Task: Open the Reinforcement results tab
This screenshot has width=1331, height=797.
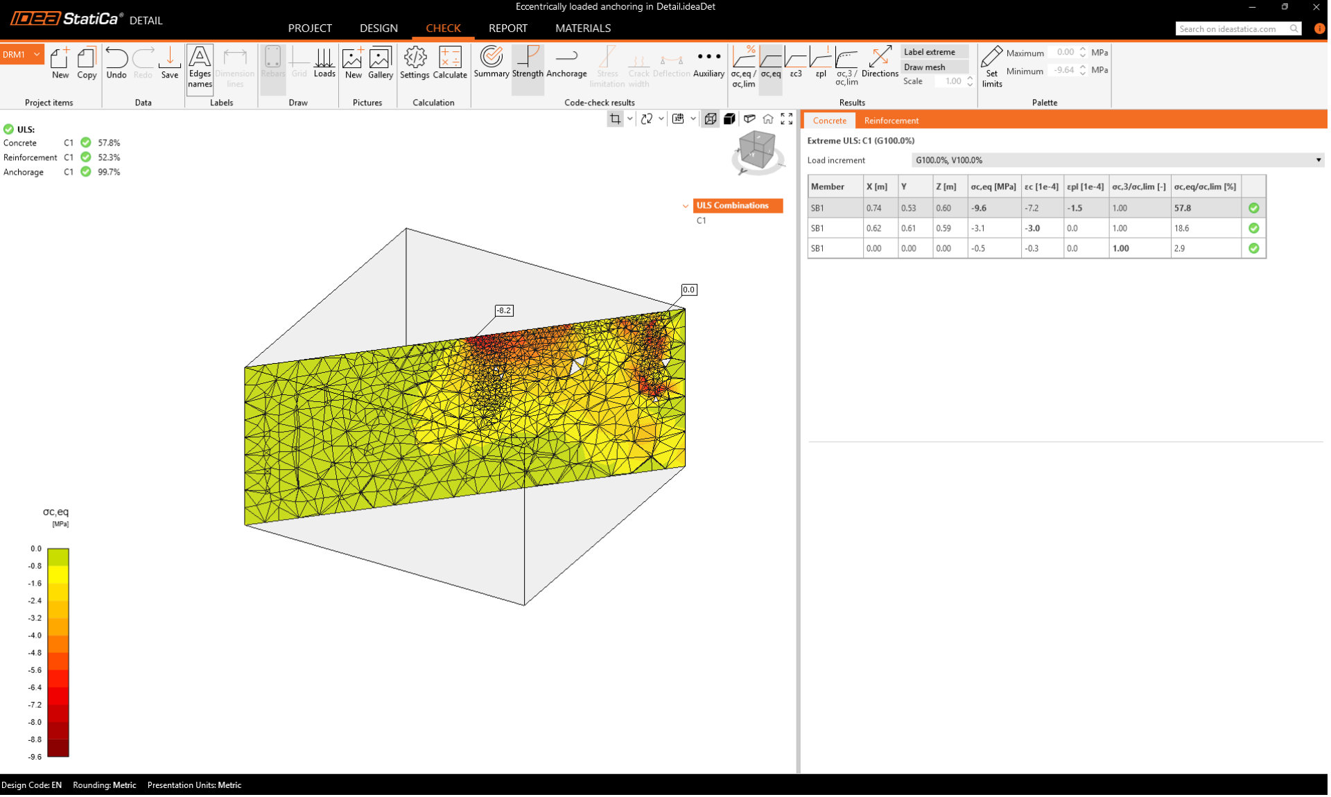Action: (x=891, y=121)
